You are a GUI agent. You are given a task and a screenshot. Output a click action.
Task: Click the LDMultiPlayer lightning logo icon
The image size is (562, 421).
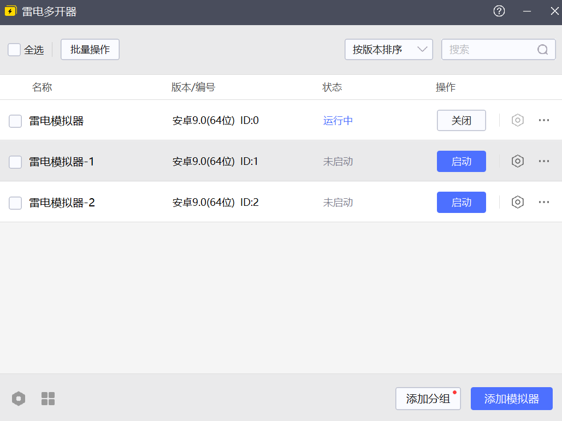(10, 11)
